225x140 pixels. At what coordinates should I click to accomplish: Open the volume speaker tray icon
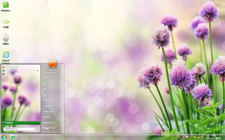point(202,137)
